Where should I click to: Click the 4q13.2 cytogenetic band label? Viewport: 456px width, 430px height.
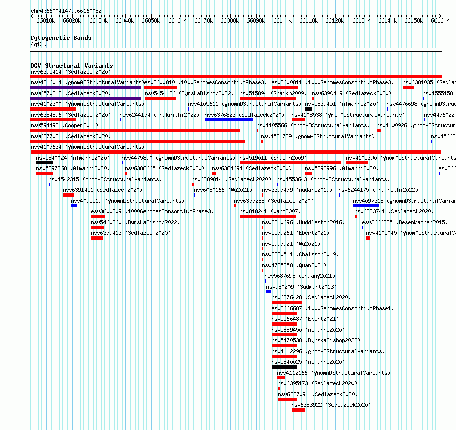pyautogui.click(x=40, y=44)
